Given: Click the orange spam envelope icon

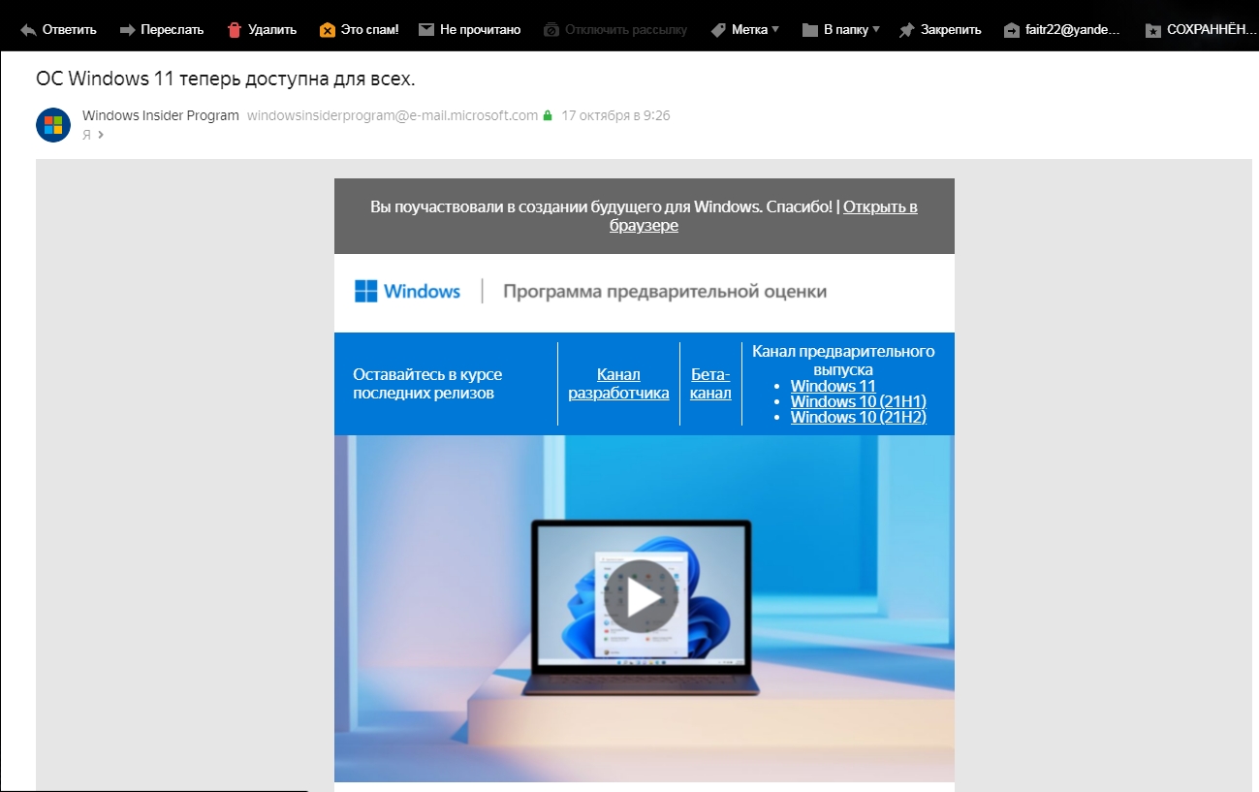Looking at the screenshot, I should click(328, 30).
